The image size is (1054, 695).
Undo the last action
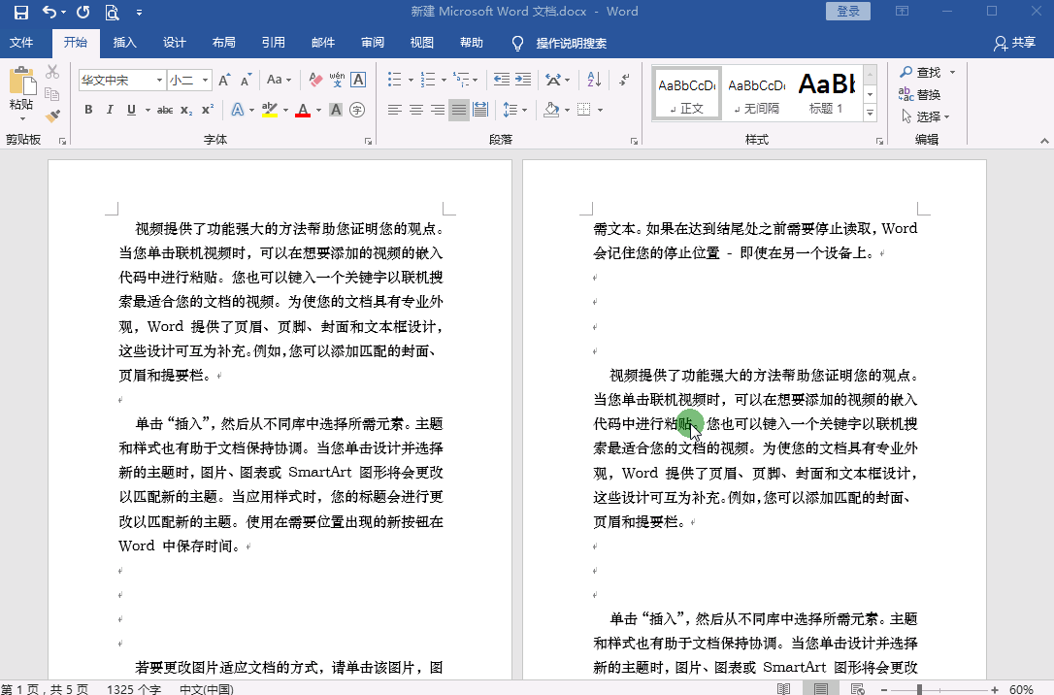(49, 12)
